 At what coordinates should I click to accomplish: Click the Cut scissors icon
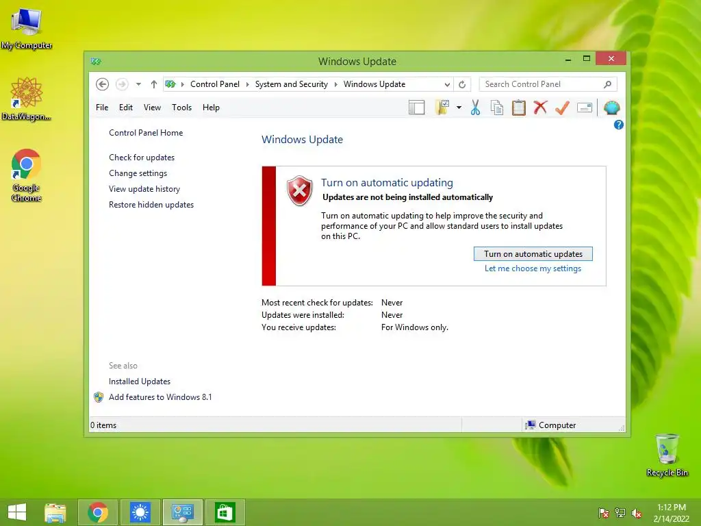(x=475, y=108)
